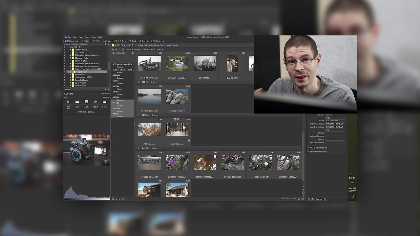Open the Actions play-icon dropdown
This screenshot has width=420, height=236.
tap(156, 41)
